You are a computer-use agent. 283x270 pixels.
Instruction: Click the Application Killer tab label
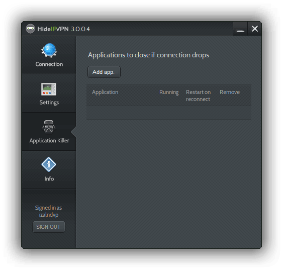click(x=49, y=141)
